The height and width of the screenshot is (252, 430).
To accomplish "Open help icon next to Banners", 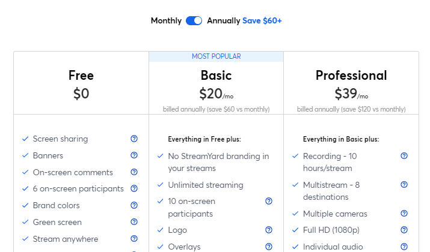I will click(x=134, y=155).
